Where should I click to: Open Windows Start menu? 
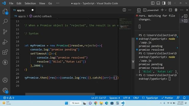pos(66,103)
